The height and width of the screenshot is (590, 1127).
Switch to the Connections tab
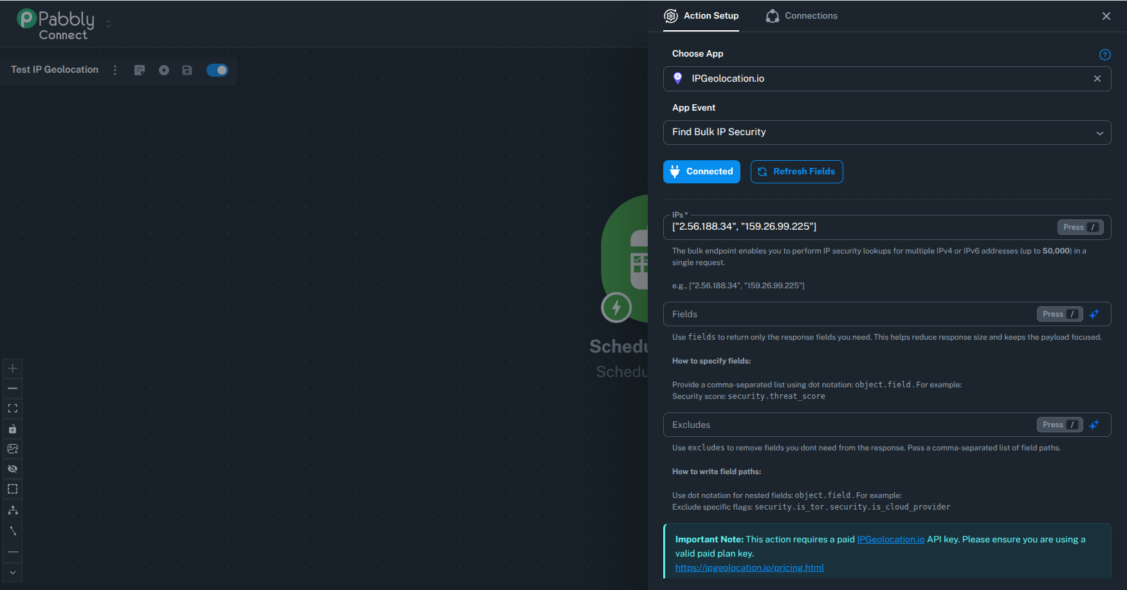pyautogui.click(x=802, y=16)
